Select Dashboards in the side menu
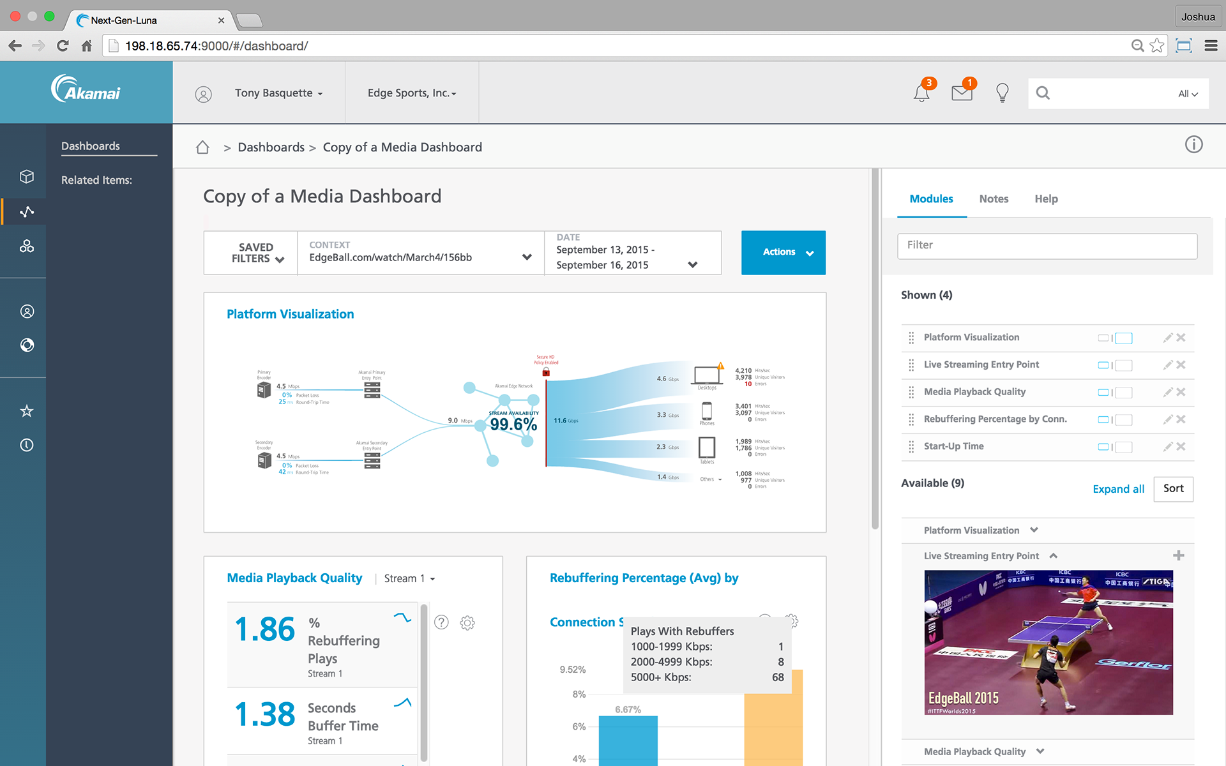This screenshot has width=1226, height=766. 91,146
